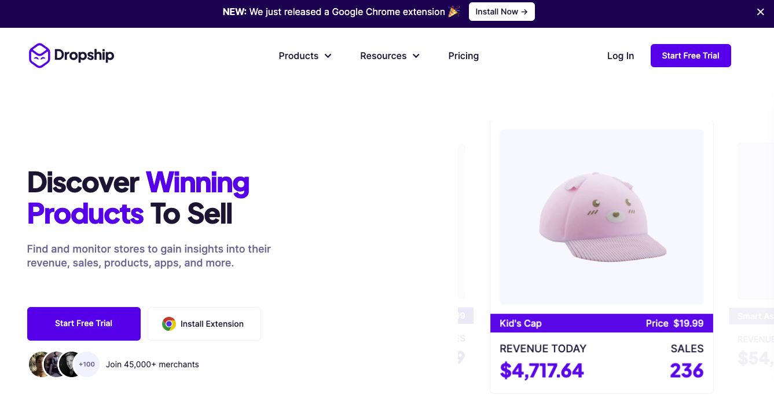The width and height of the screenshot is (774, 420).
Task: Click Install Now in the announcement banner
Action: point(501,11)
